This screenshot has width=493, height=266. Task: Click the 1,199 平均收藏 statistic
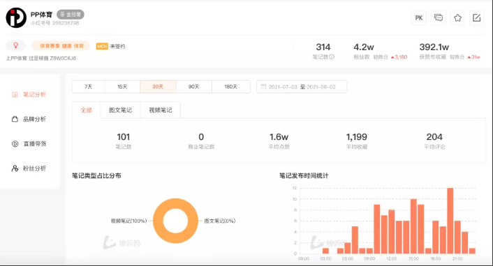click(357, 141)
